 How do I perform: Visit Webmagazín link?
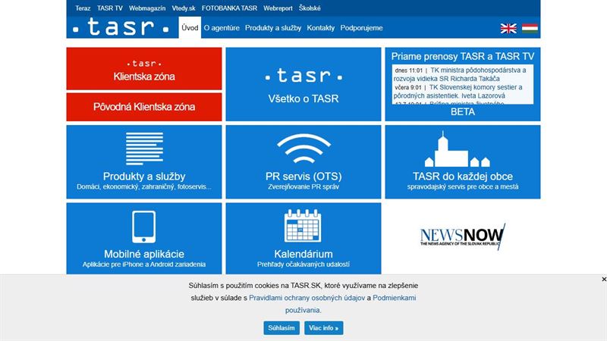(x=147, y=8)
